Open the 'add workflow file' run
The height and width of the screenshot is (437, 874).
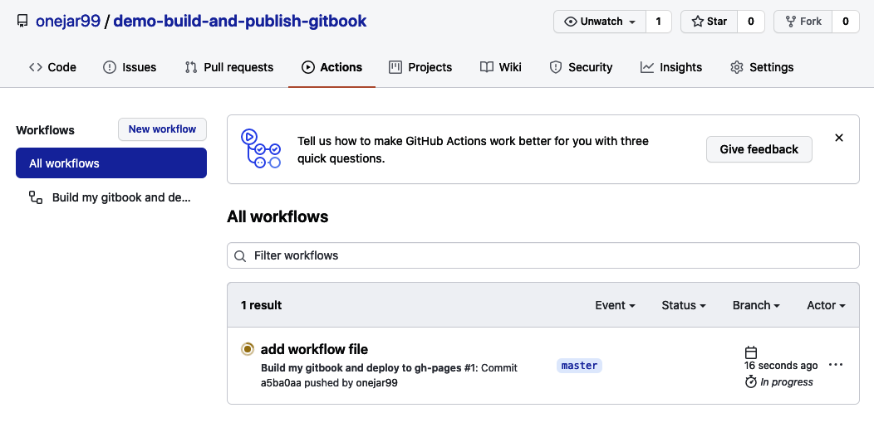314,349
